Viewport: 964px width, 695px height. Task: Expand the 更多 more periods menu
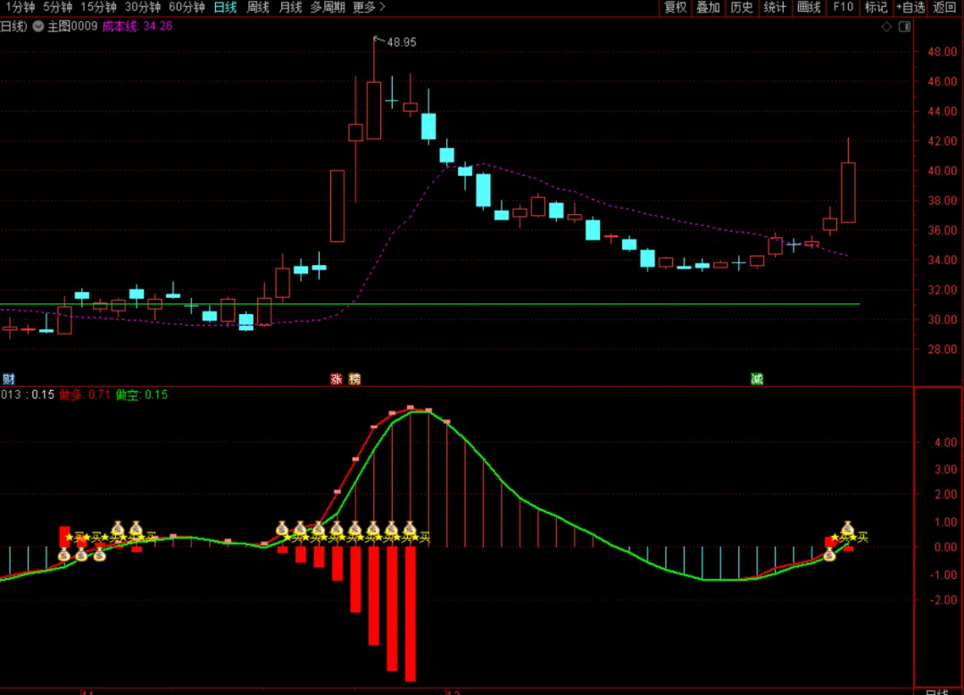[x=369, y=7]
